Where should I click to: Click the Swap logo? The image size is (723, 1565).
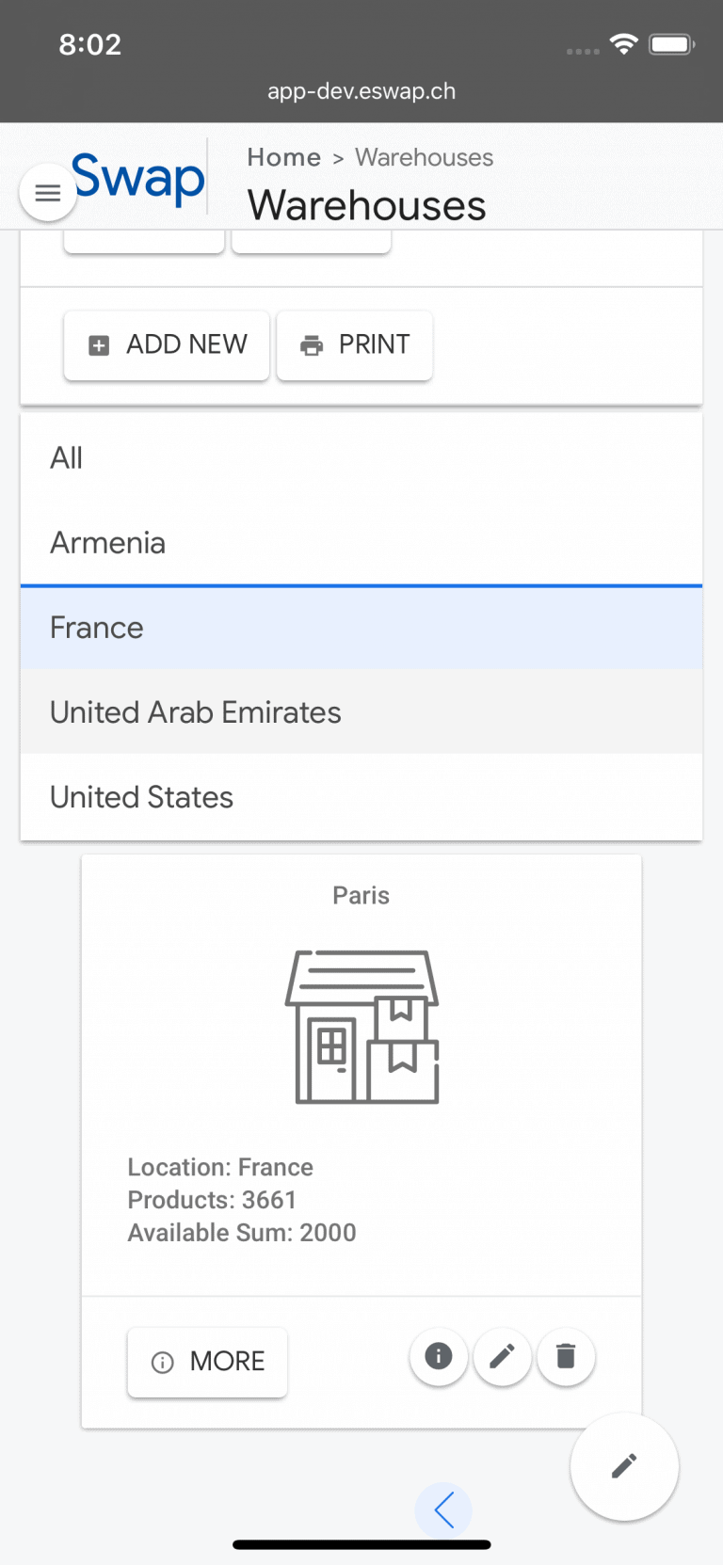pos(138,177)
